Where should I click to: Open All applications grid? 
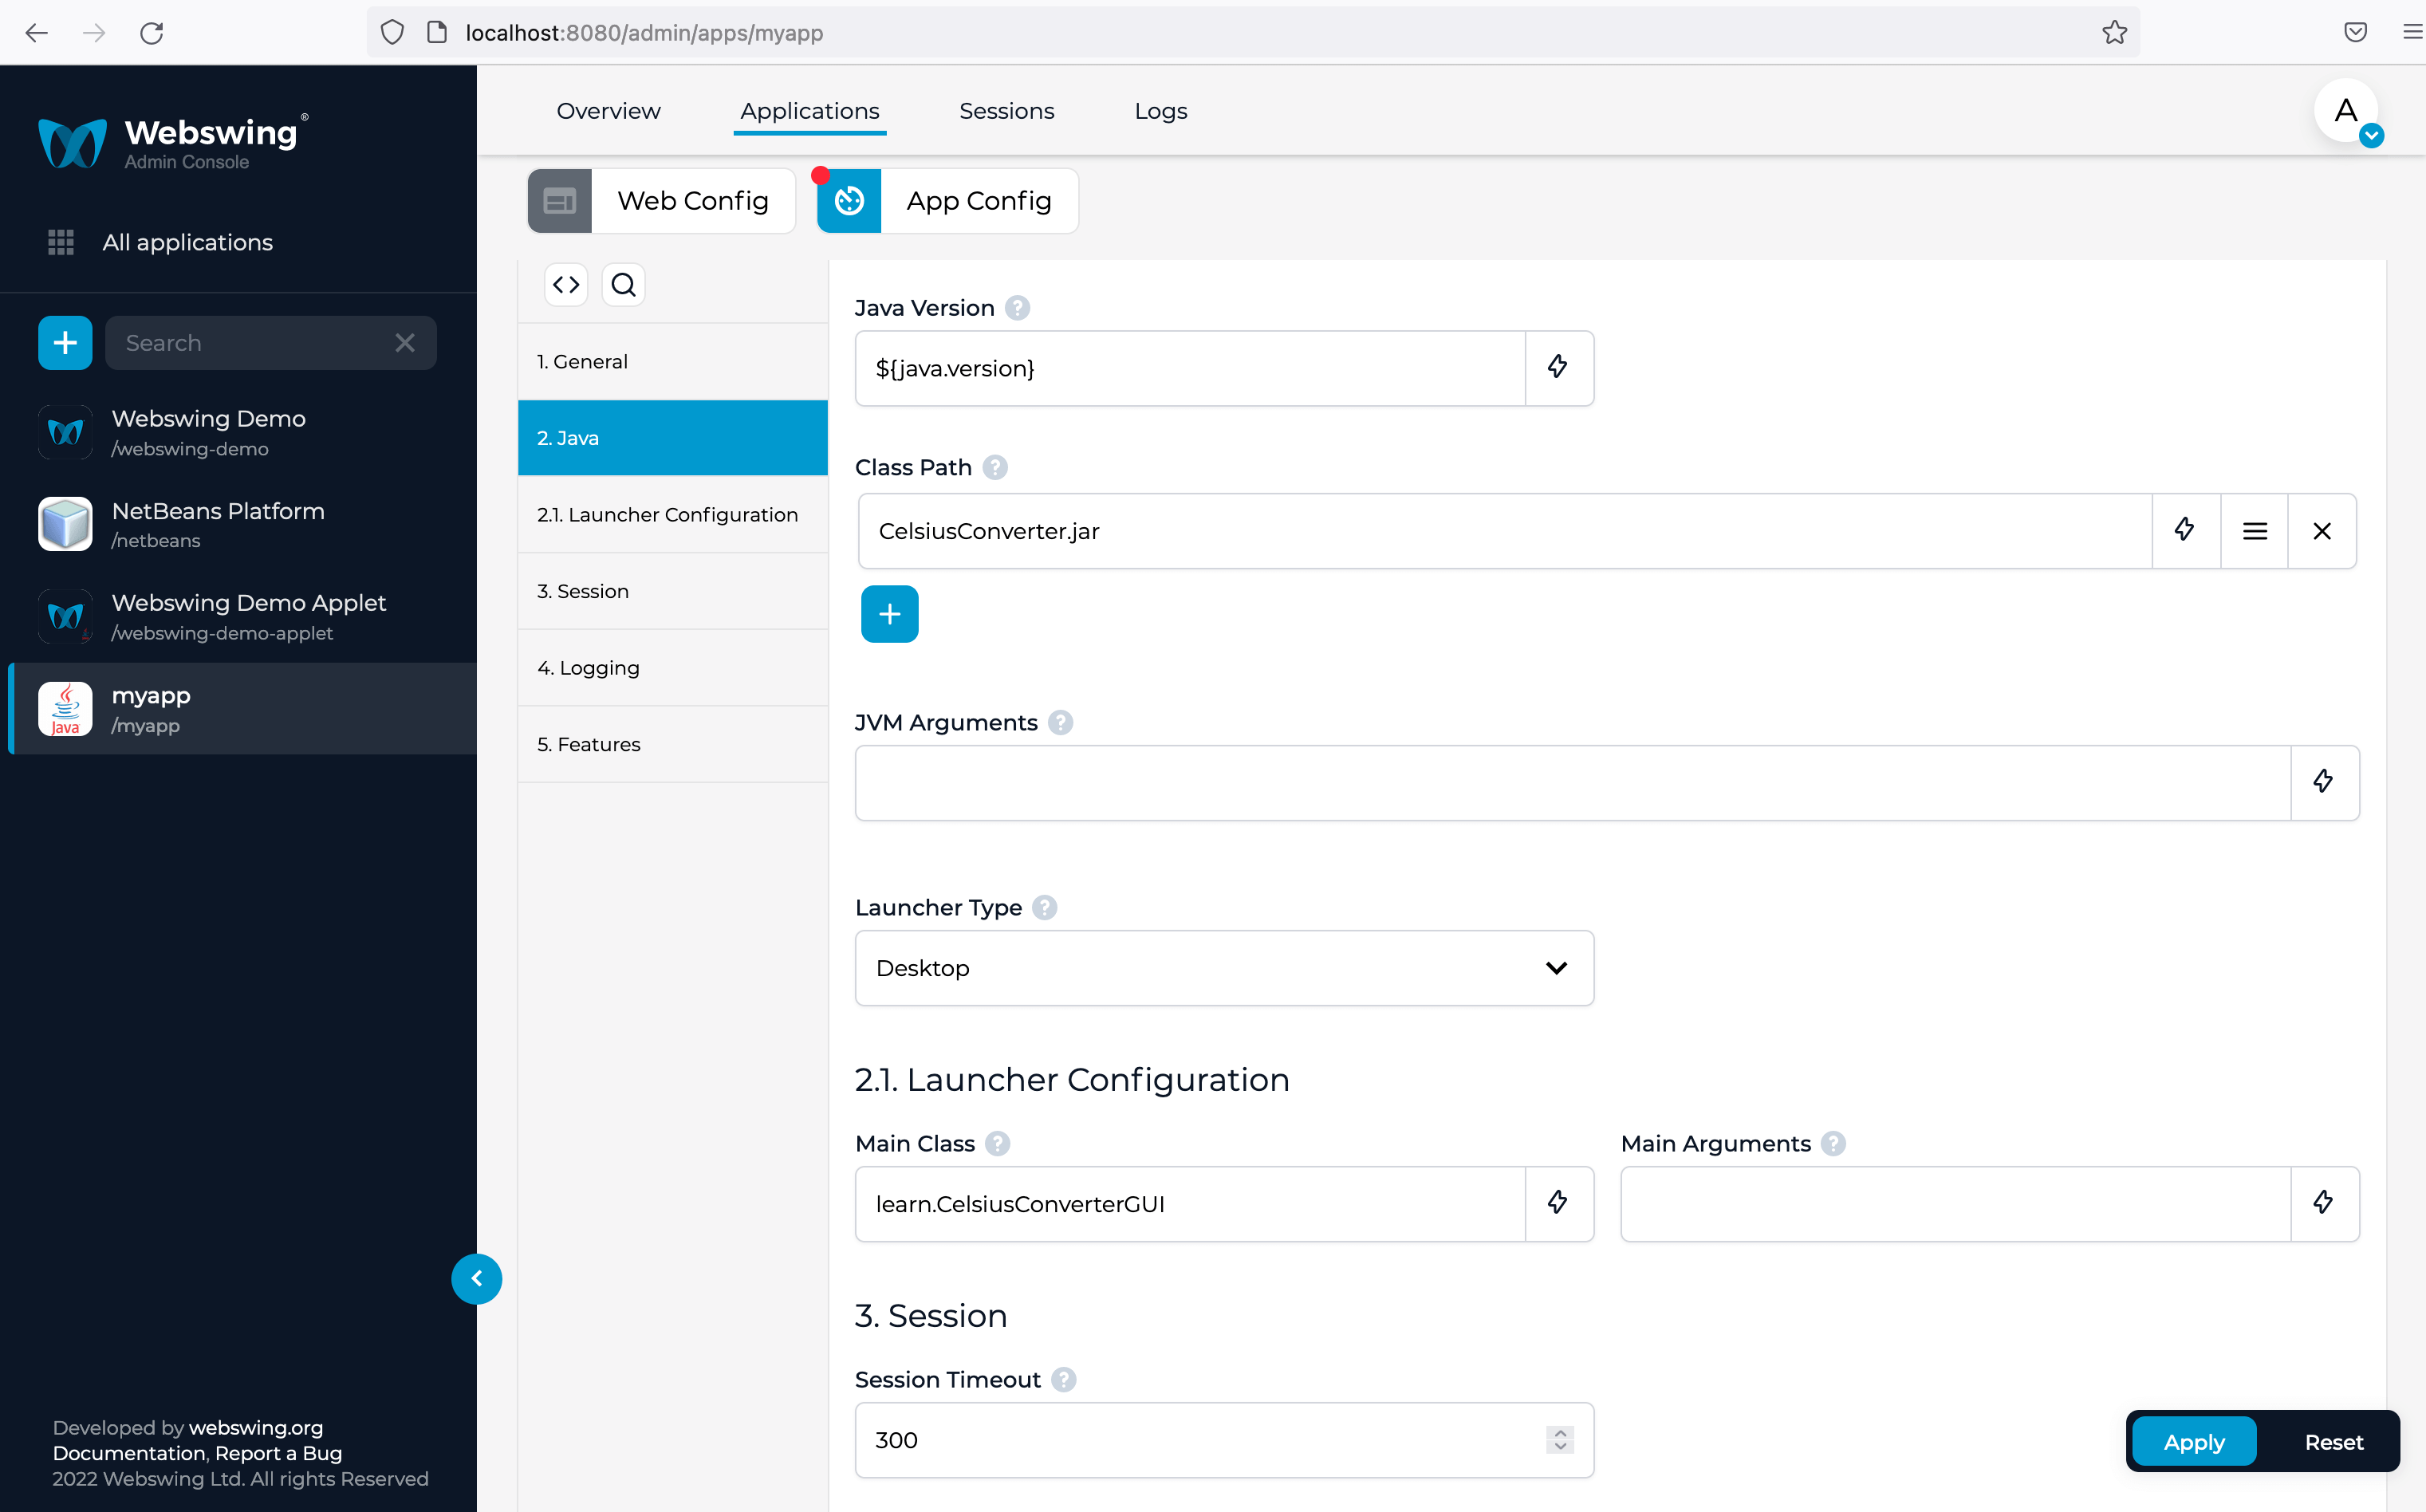[160, 242]
